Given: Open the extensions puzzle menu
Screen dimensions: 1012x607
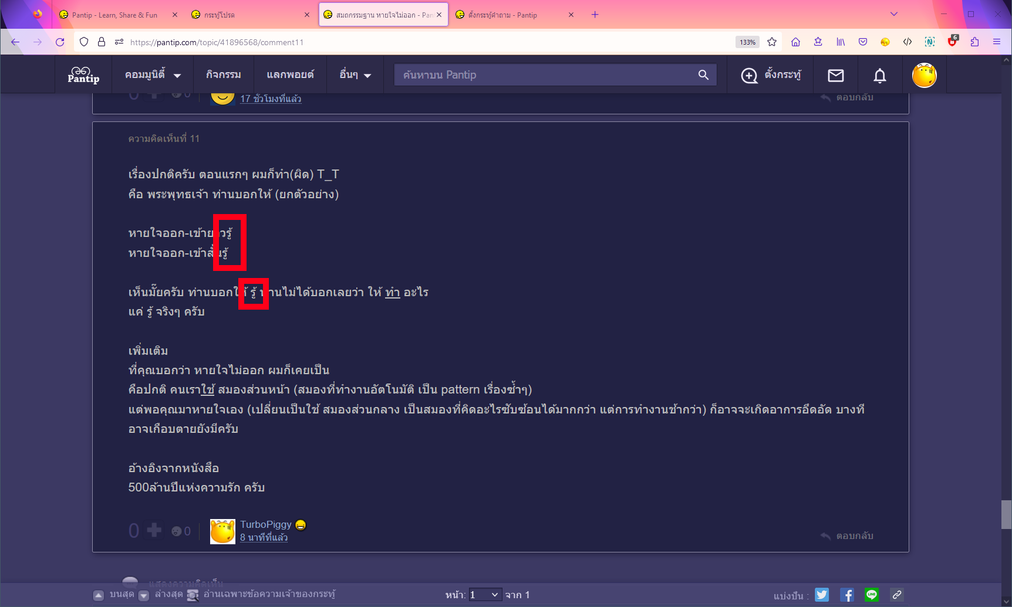Looking at the screenshot, I should pos(974,42).
